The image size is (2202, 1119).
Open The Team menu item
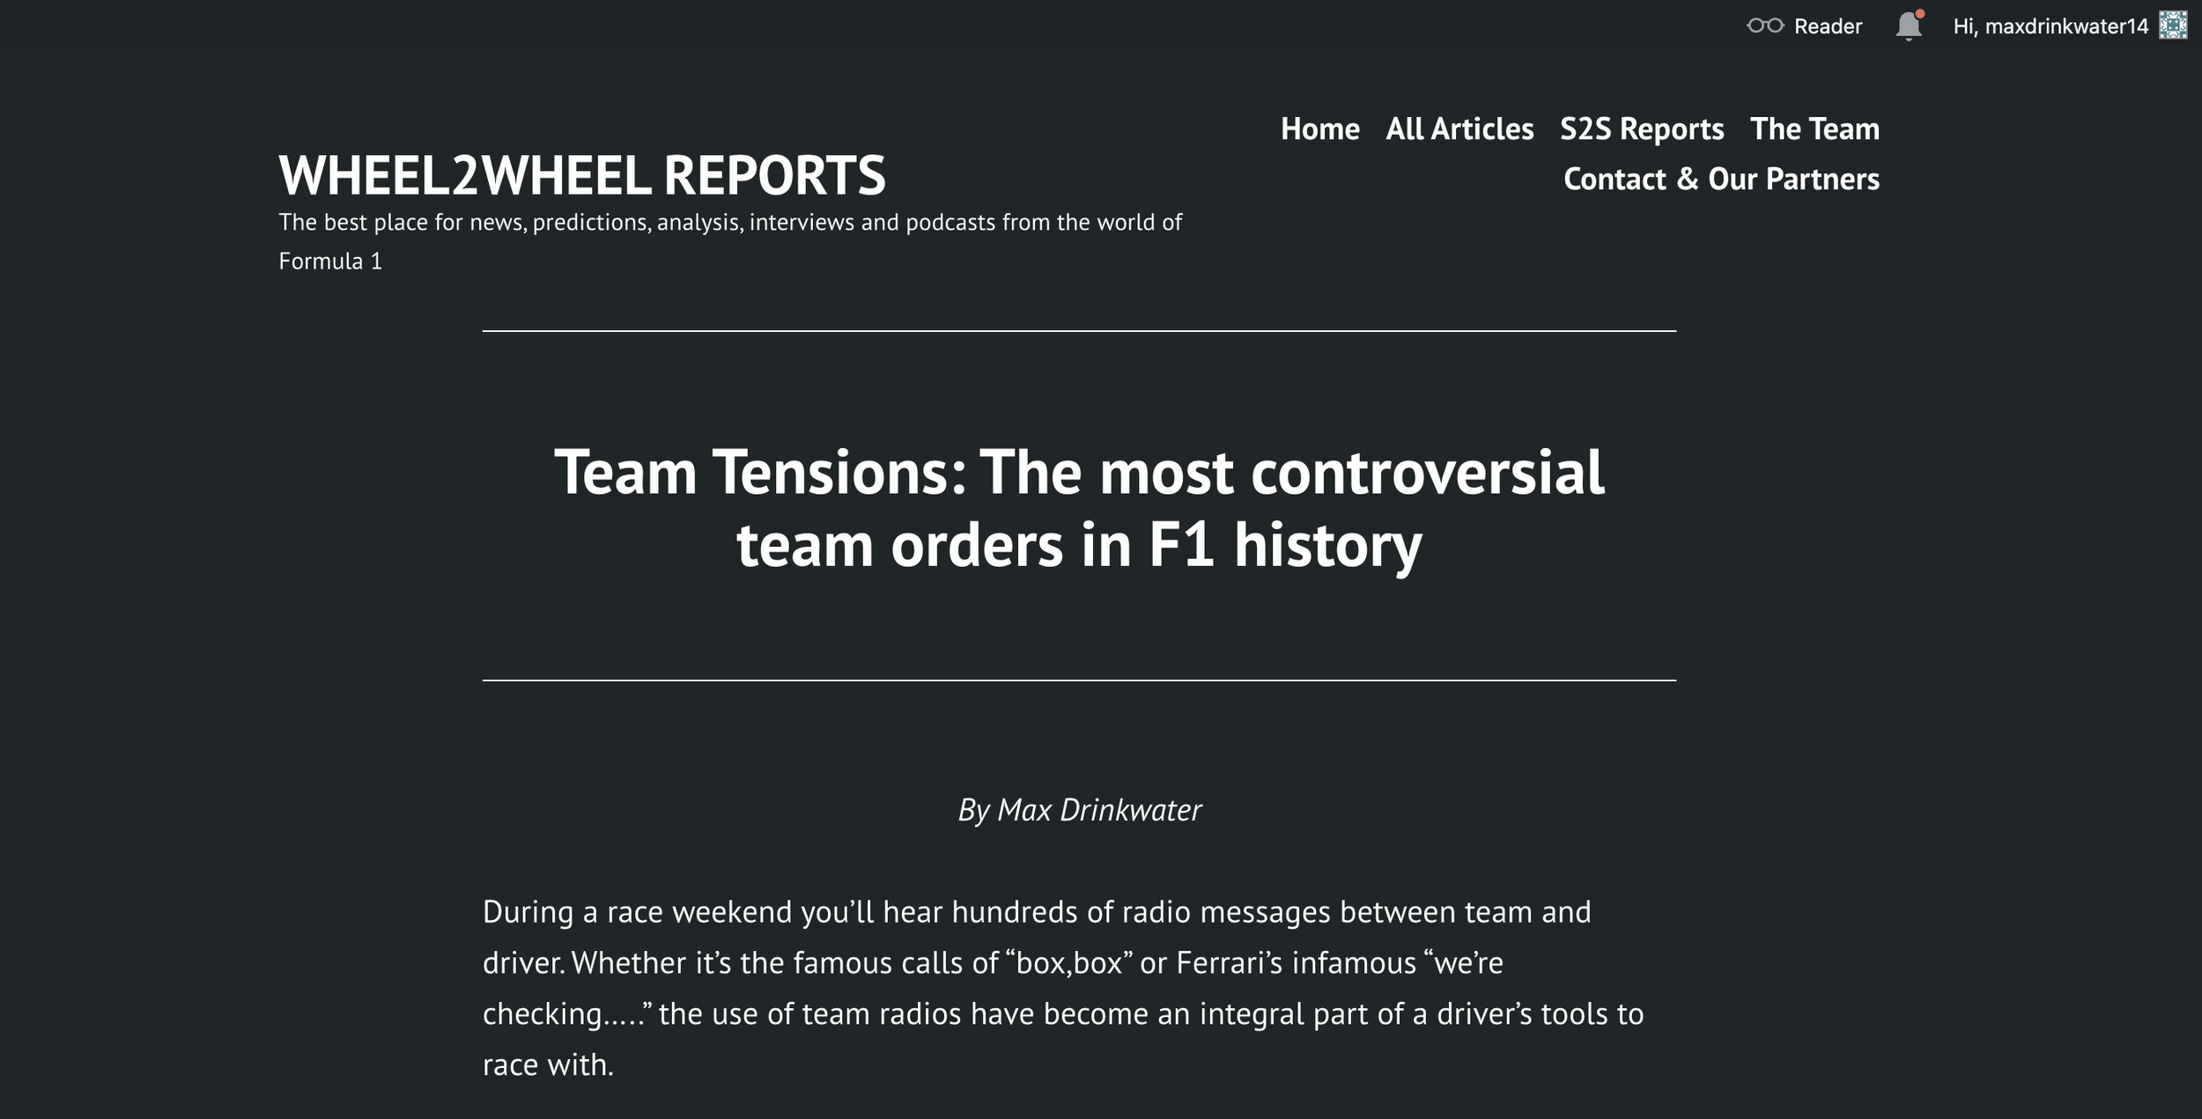[1814, 129]
